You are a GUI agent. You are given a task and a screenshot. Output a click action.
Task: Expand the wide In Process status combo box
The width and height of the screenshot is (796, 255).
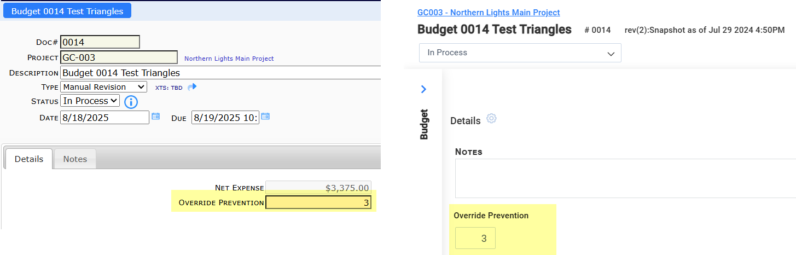(520, 53)
